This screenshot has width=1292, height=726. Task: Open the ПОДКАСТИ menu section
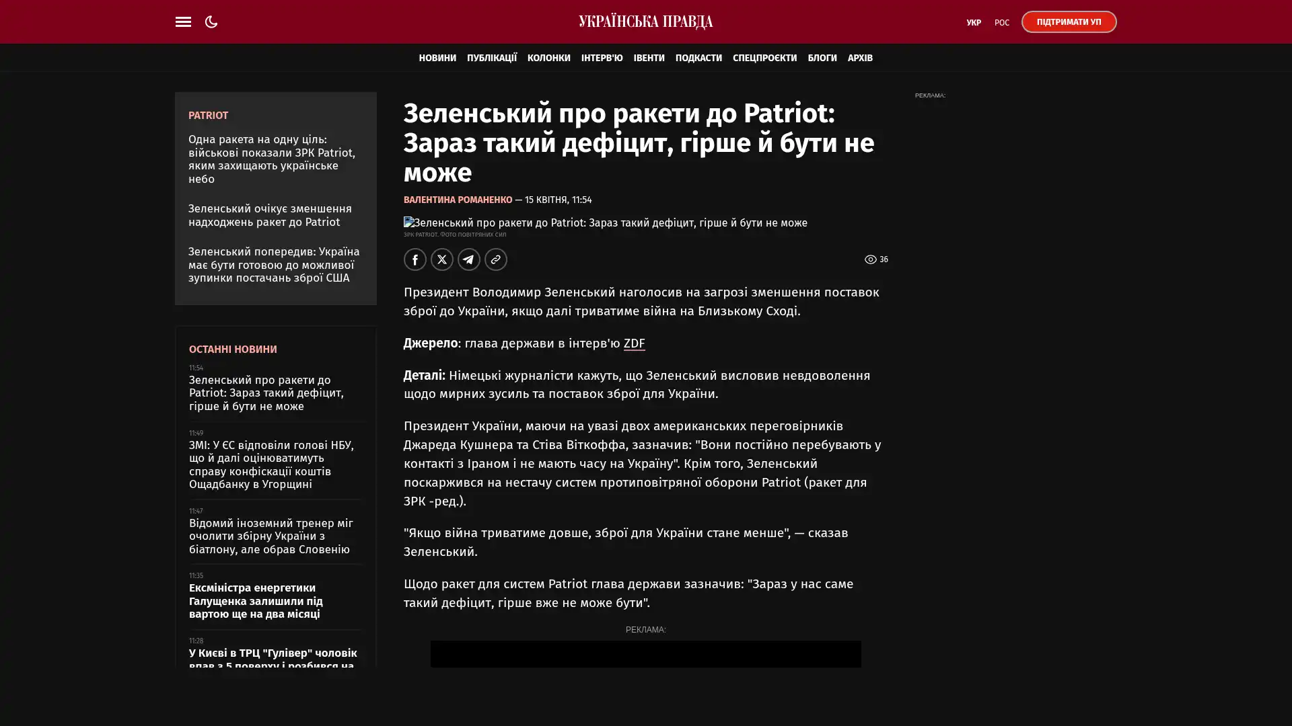(x=698, y=58)
